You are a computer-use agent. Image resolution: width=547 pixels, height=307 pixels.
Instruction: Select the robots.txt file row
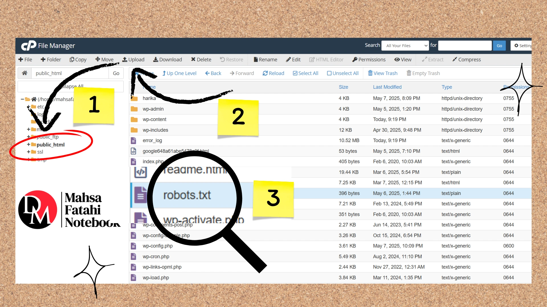pyautogui.click(x=330, y=193)
